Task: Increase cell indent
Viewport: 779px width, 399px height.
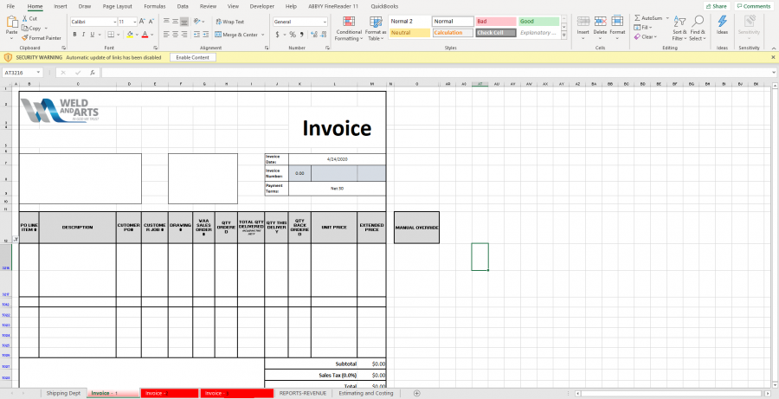Action: [x=206, y=35]
